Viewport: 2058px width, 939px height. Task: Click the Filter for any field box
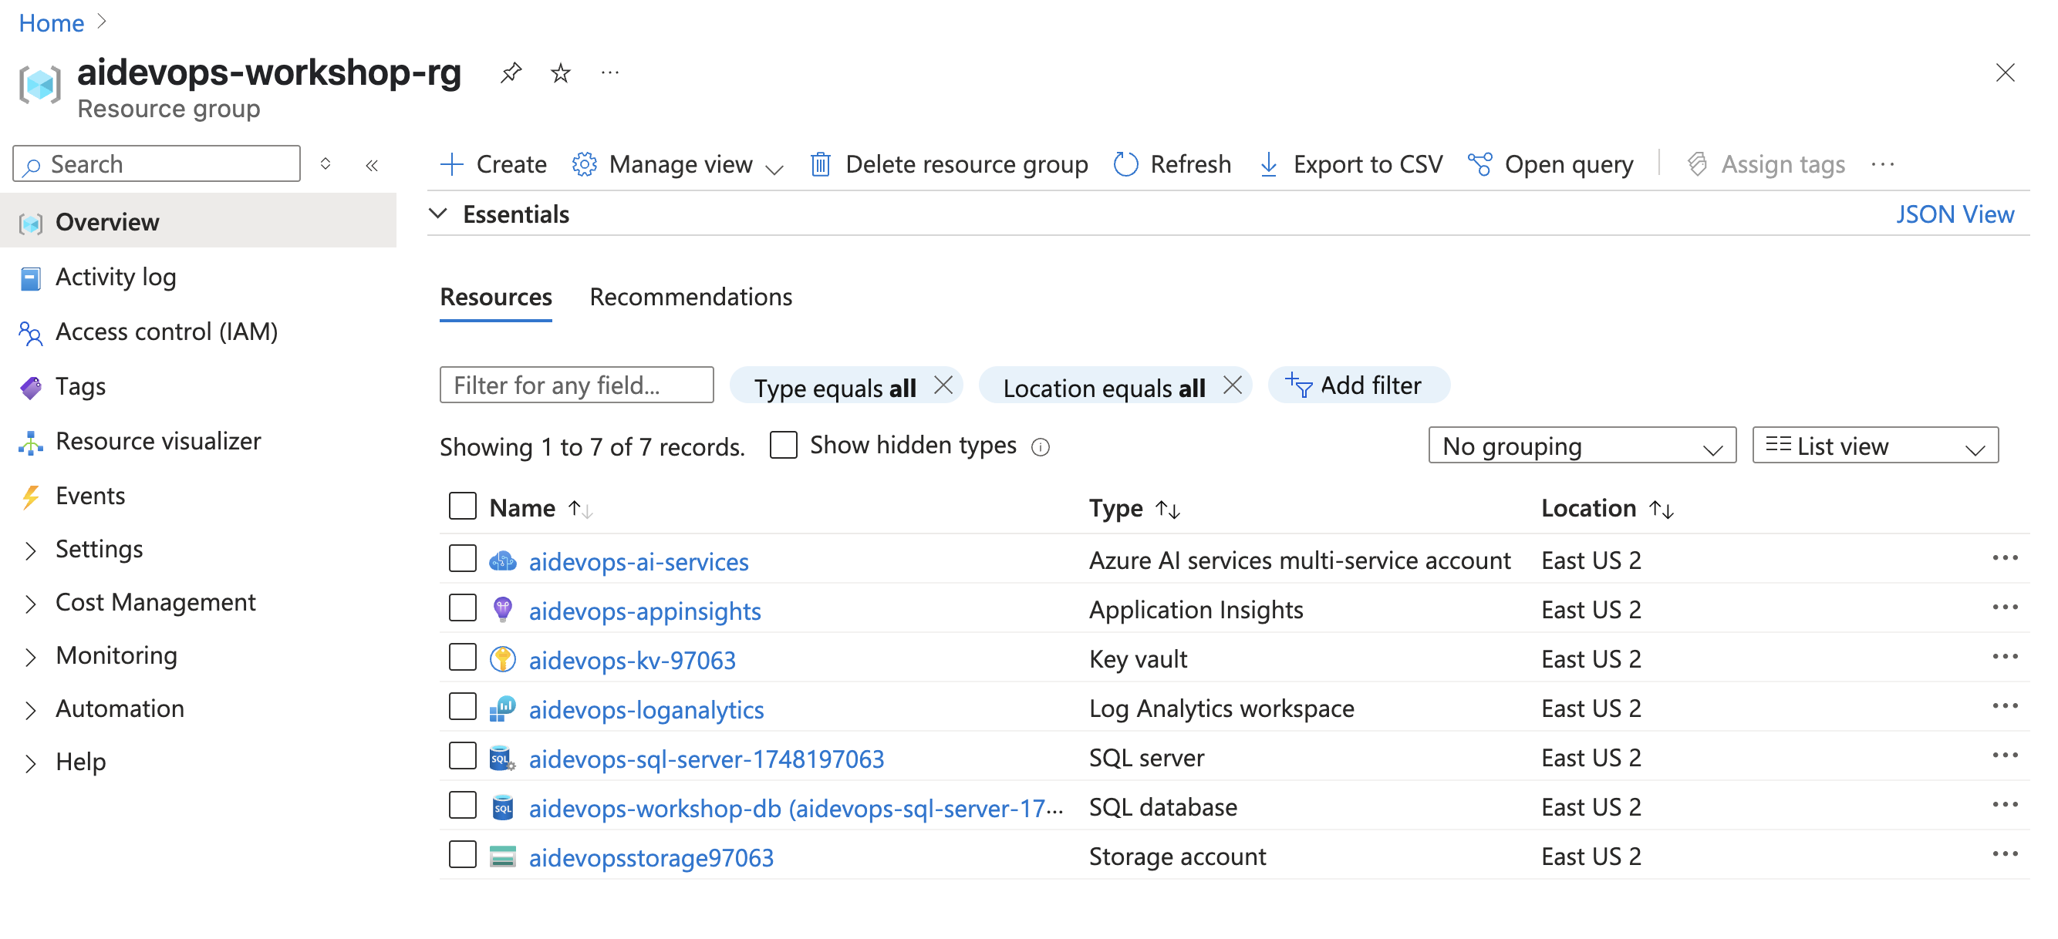576,385
